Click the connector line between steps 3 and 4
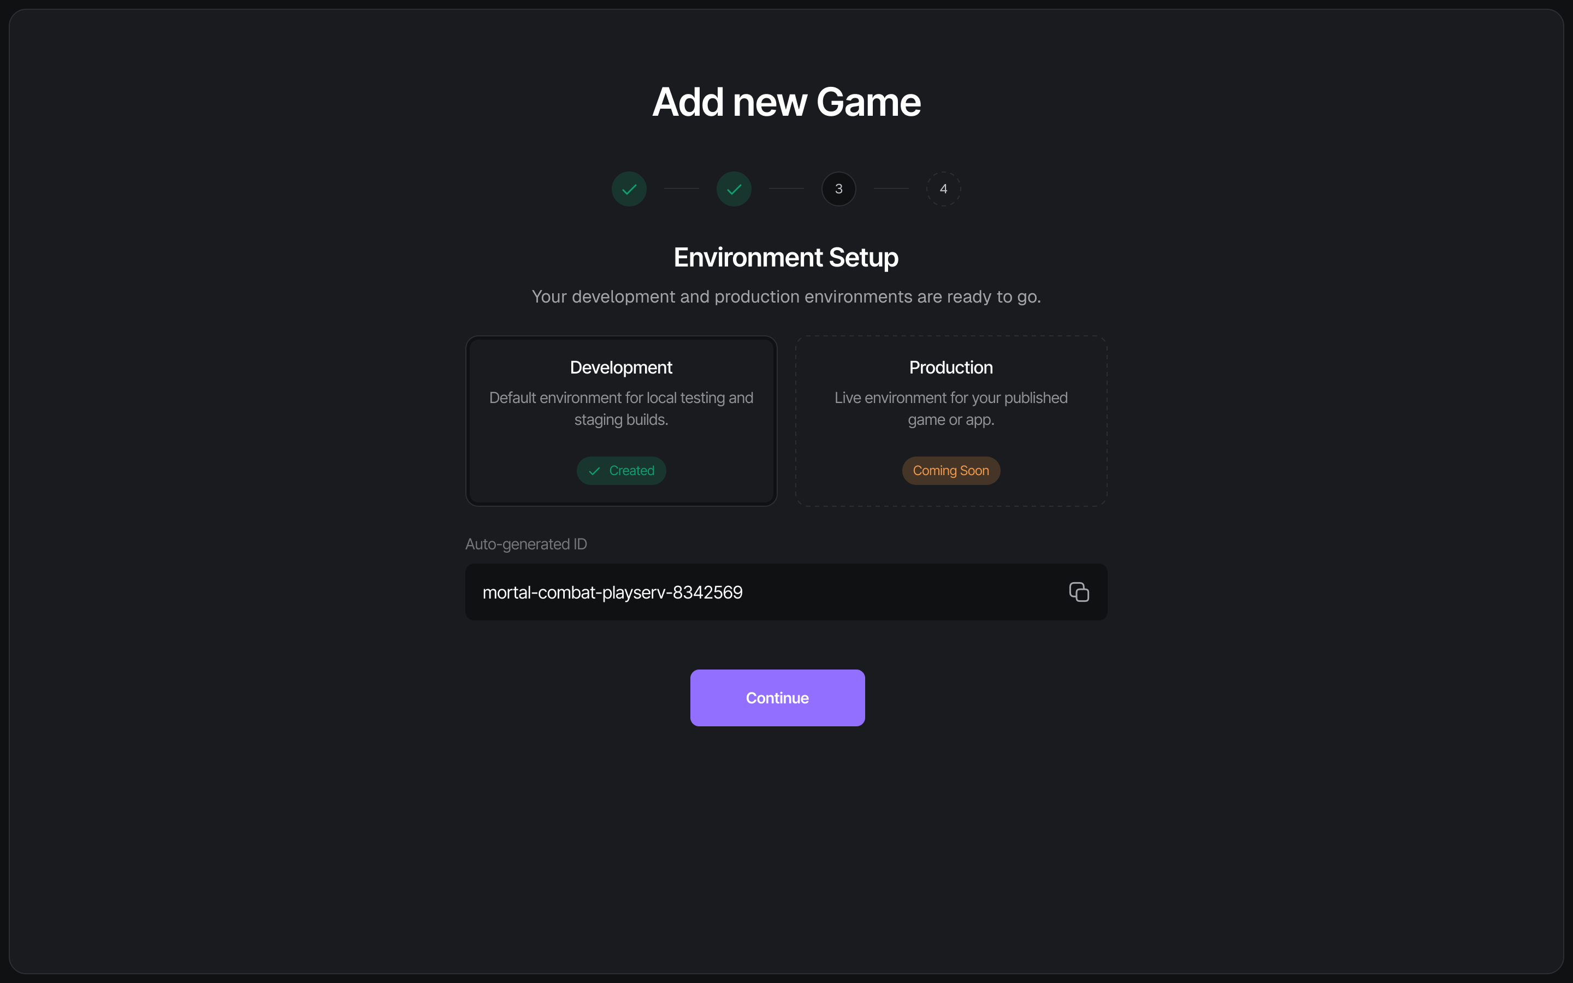The width and height of the screenshot is (1573, 983). [891, 188]
